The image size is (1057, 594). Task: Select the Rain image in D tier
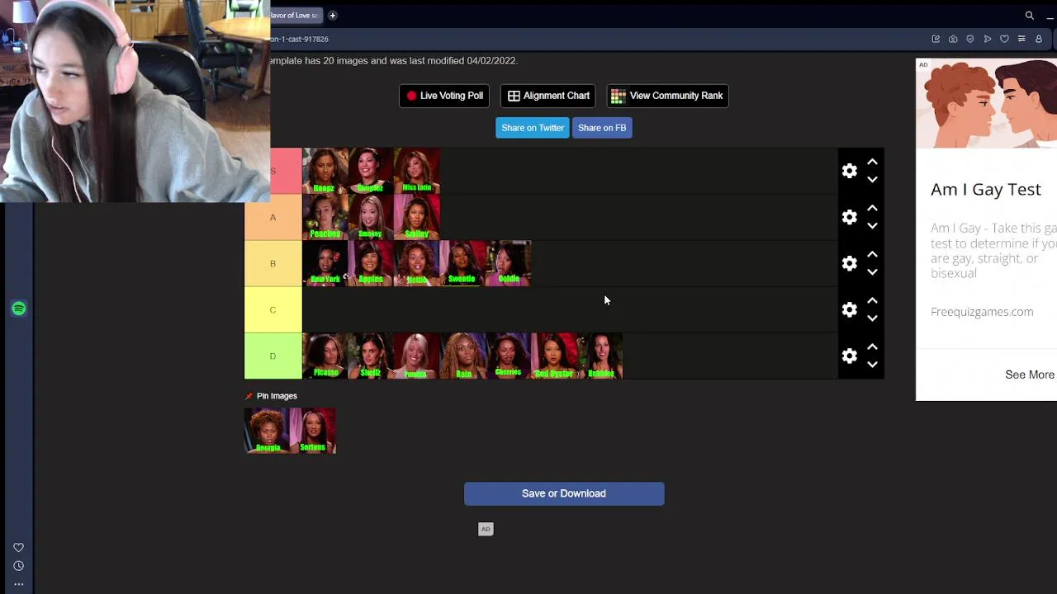(462, 356)
